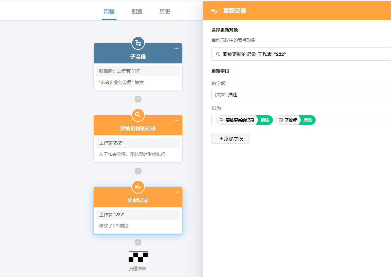Select the 要被更新的记录 node title
Image resolution: width=391 pixels, height=277 pixels.
(x=138, y=128)
